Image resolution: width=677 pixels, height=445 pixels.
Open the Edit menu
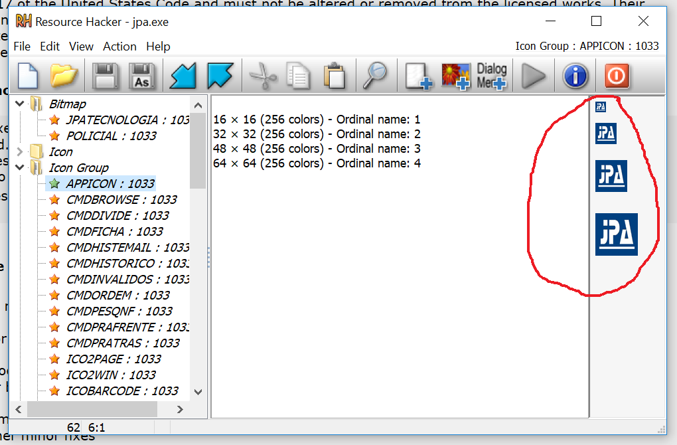[x=50, y=46]
